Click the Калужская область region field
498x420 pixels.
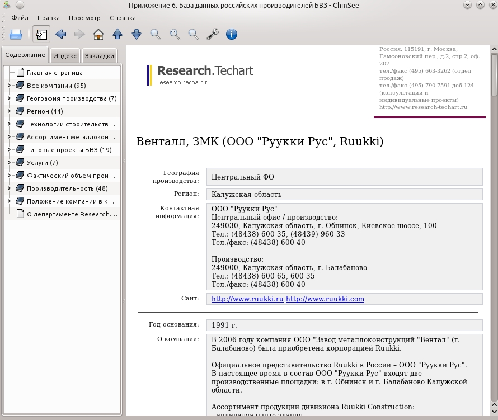[345, 194]
